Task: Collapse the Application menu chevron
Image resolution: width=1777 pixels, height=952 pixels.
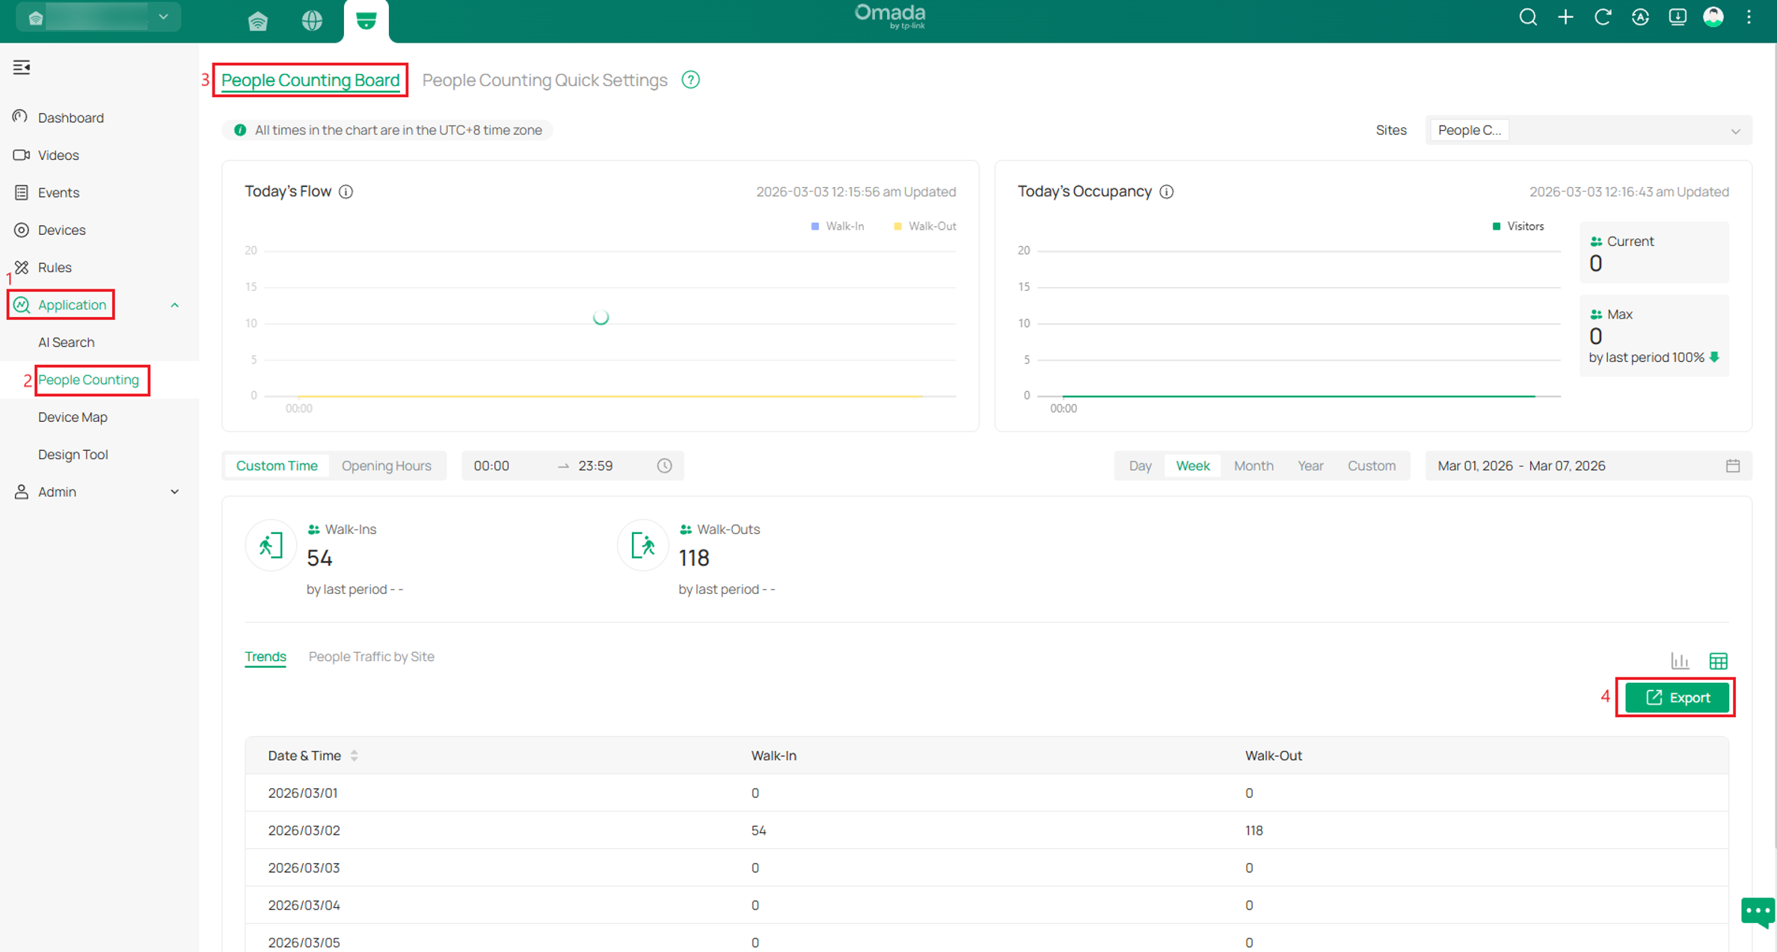Action: click(174, 305)
